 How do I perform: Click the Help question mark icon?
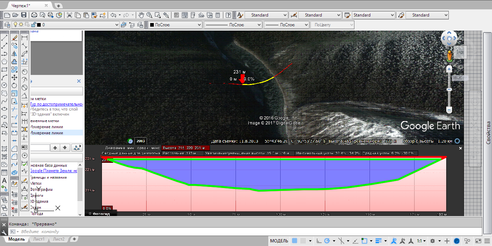tap(228, 15)
